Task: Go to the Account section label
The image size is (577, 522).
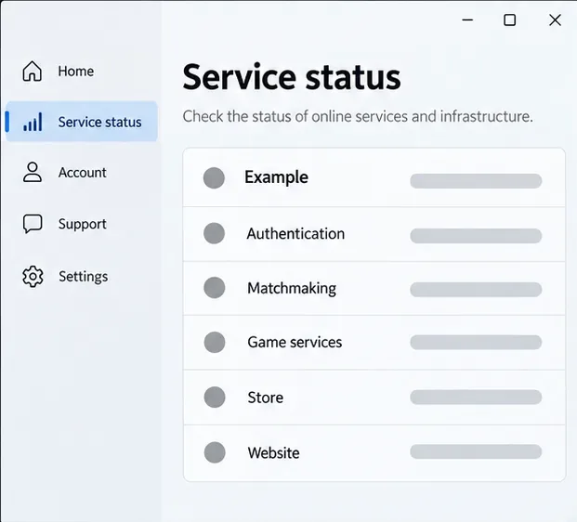Action: tap(83, 173)
